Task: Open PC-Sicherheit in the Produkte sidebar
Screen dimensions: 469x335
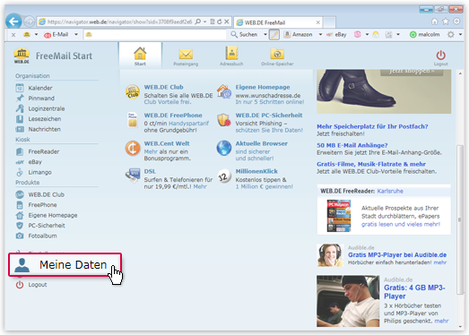Action: point(40,226)
